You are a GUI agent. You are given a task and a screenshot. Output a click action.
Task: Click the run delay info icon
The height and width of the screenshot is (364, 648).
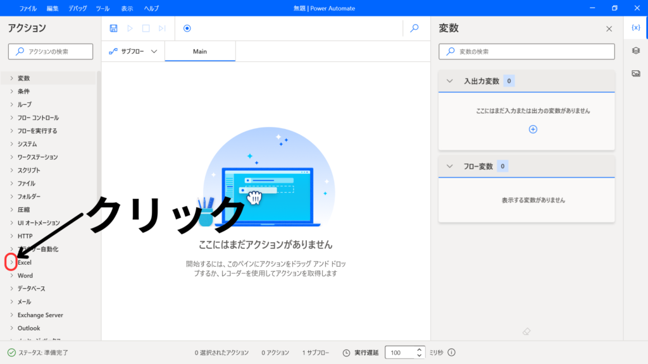pos(451,353)
